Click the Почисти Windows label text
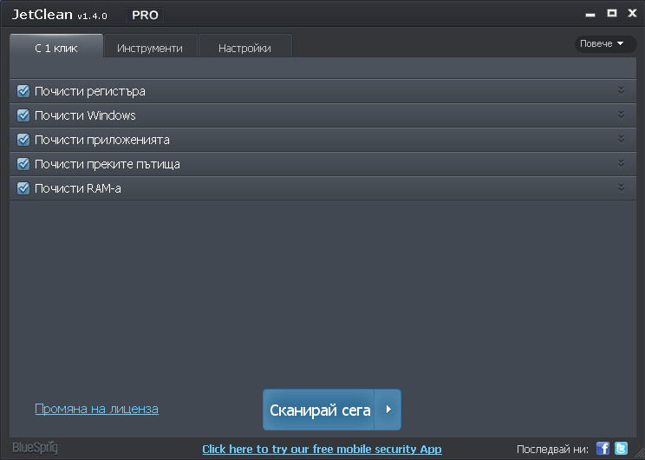The height and width of the screenshot is (460, 645). 85,115
